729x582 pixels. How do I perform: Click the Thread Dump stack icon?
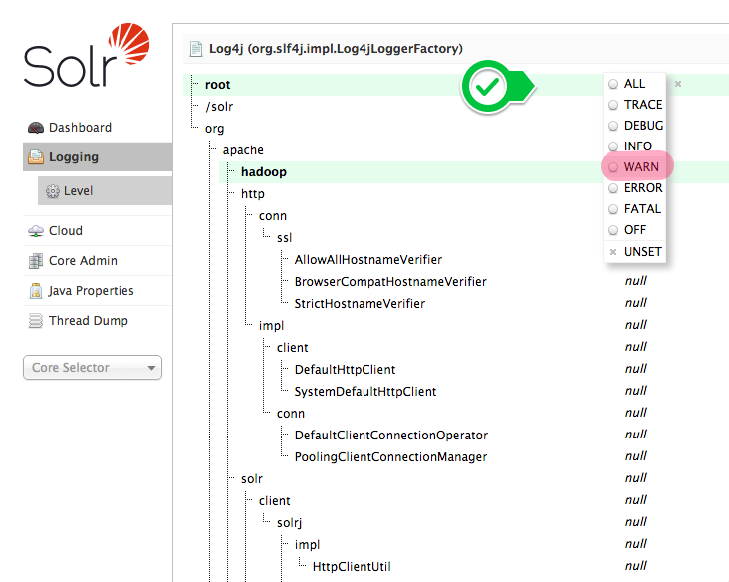pos(36,321)
